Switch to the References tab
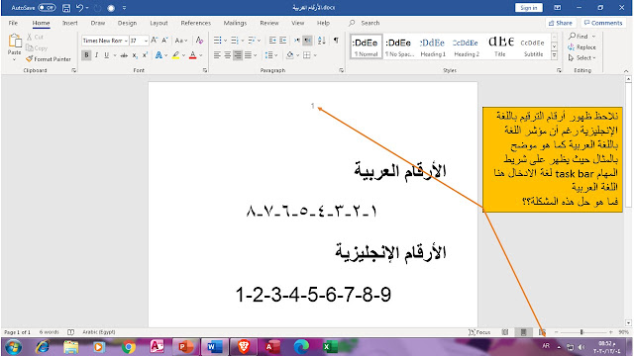The height and width of the screenshot is (356, 634). (196, 23)
